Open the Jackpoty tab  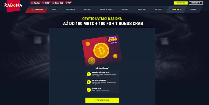pyautogui.click(x=159, y=9)
